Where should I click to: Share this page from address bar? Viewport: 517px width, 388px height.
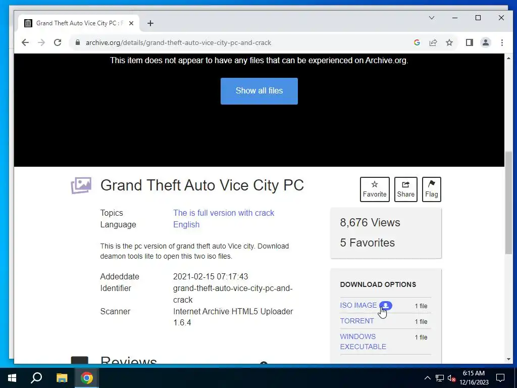pos(433,42)
